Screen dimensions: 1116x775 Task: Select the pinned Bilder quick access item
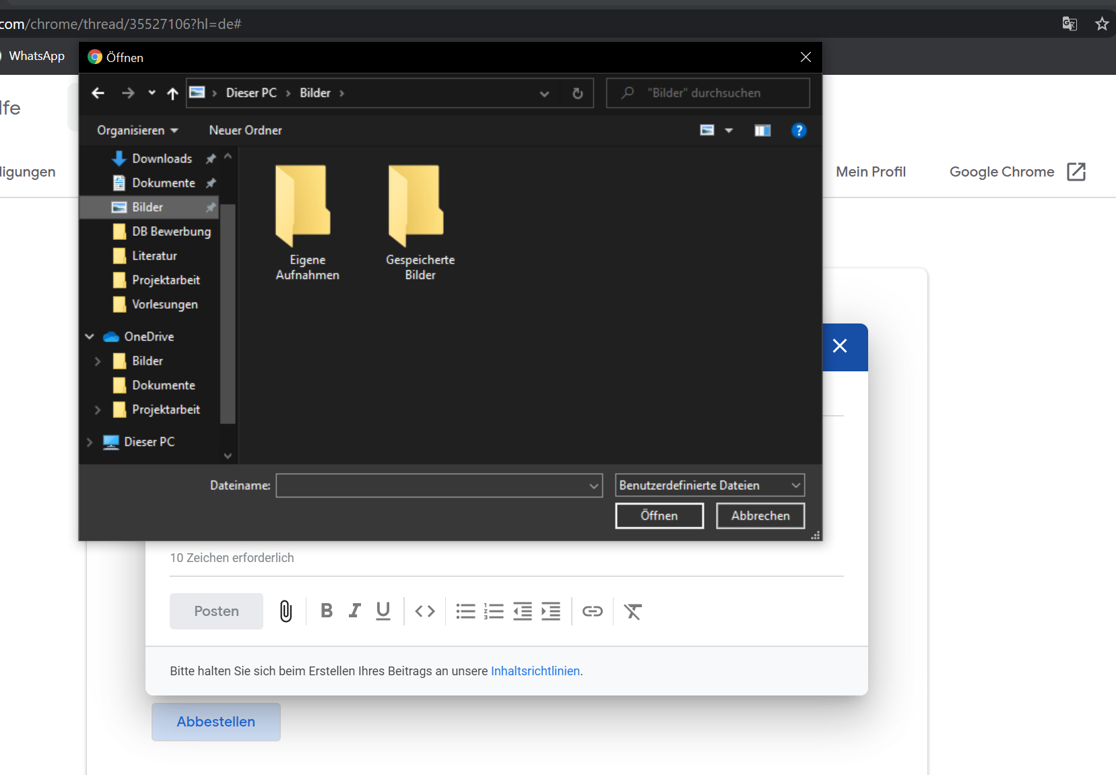pos(148,207)
